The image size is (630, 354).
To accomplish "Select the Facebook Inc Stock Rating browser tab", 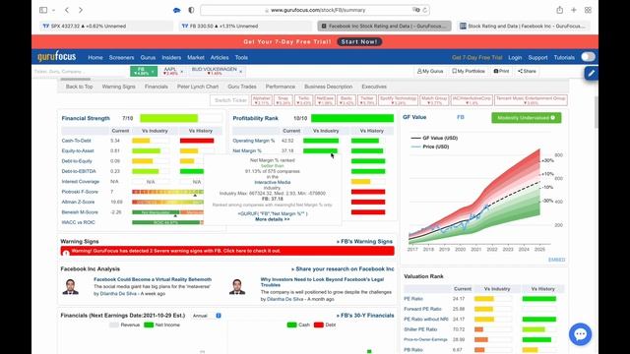I will 384,27.
